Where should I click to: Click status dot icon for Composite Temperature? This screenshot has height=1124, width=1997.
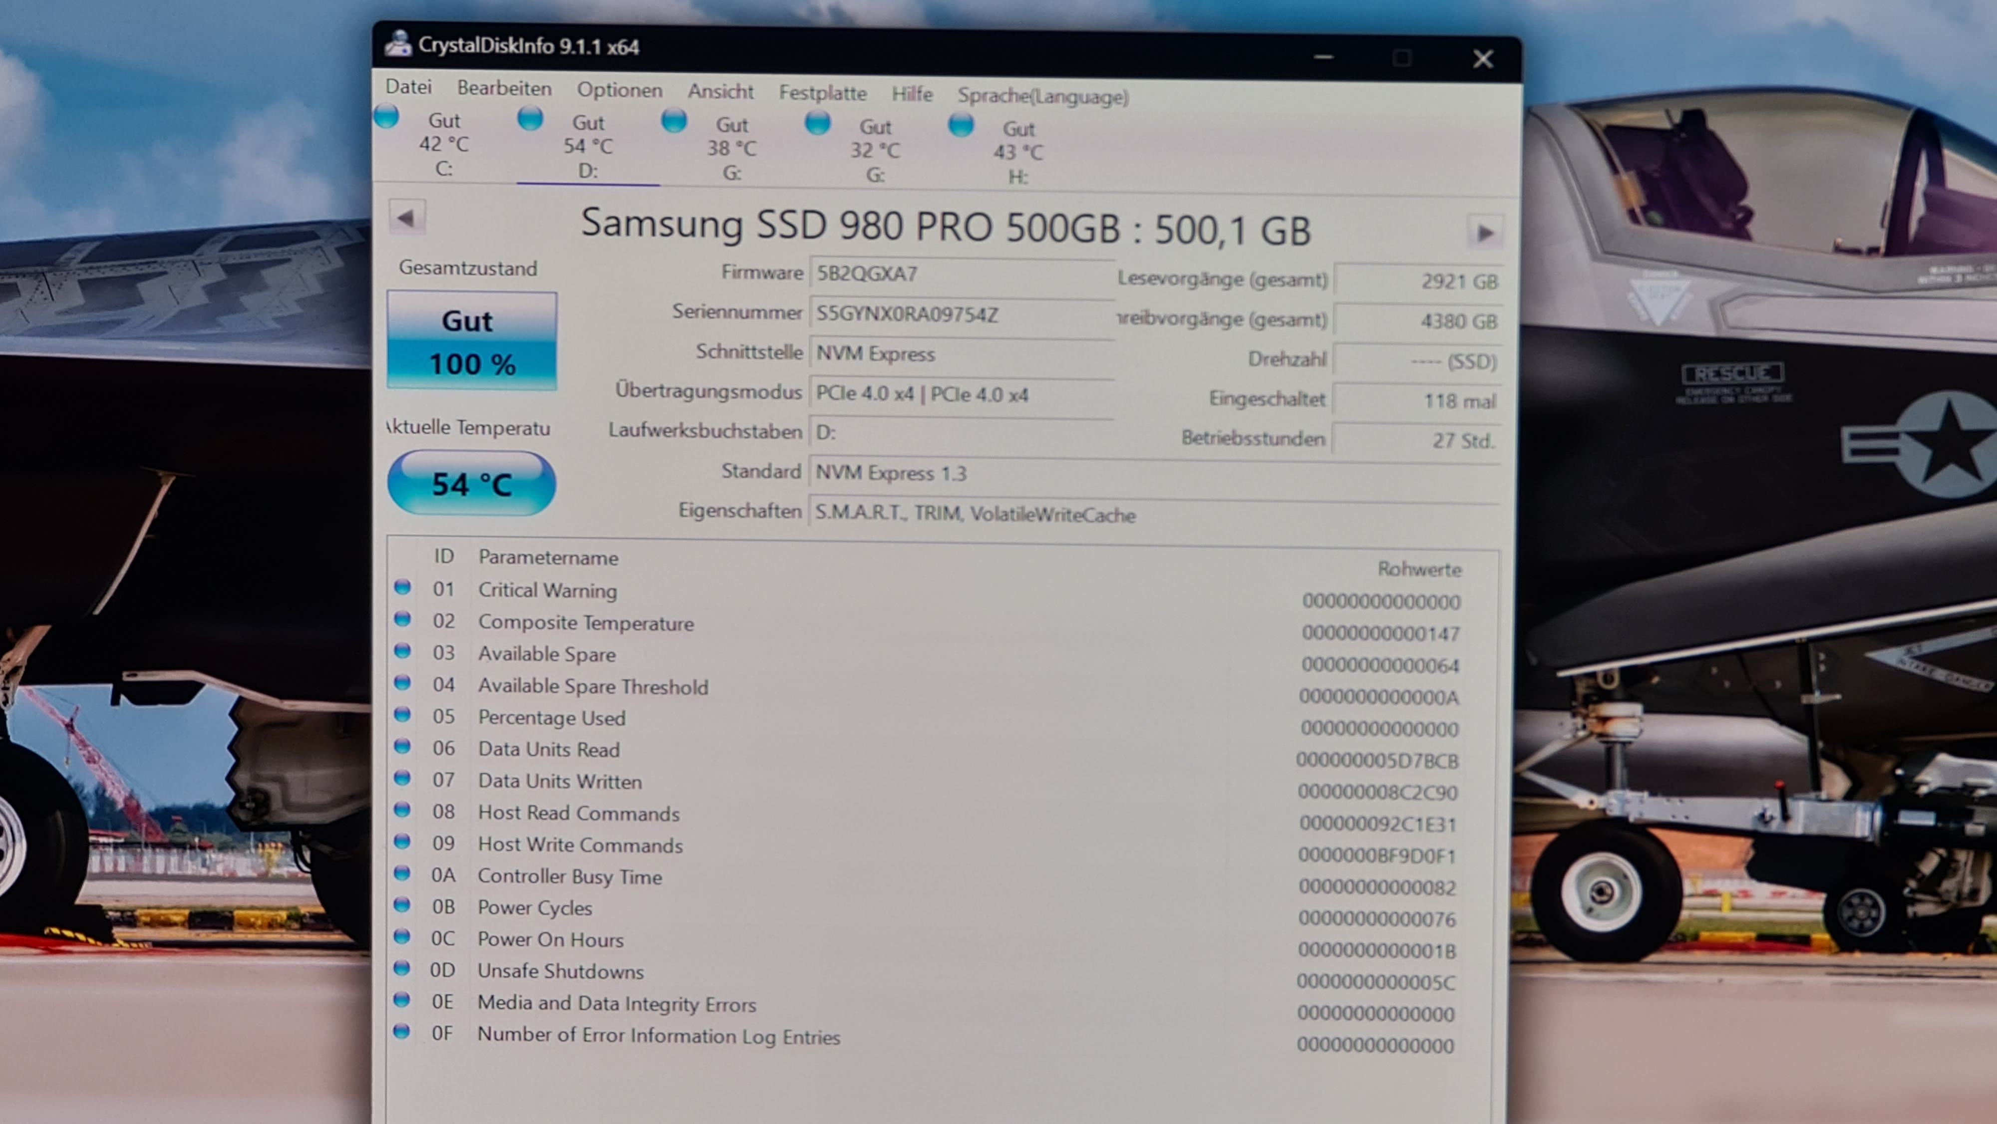pos(402,618)
